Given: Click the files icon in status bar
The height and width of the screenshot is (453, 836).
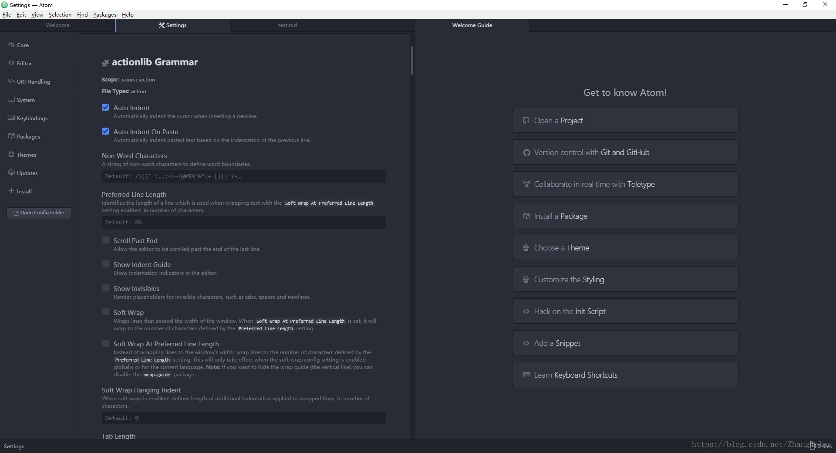Looking at the screenshot, I should (812, 446).
